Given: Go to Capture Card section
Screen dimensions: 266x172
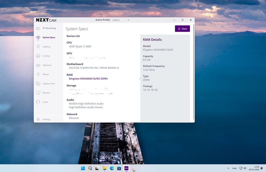Looking at the screenshot, I should click(x=49, y=84).
